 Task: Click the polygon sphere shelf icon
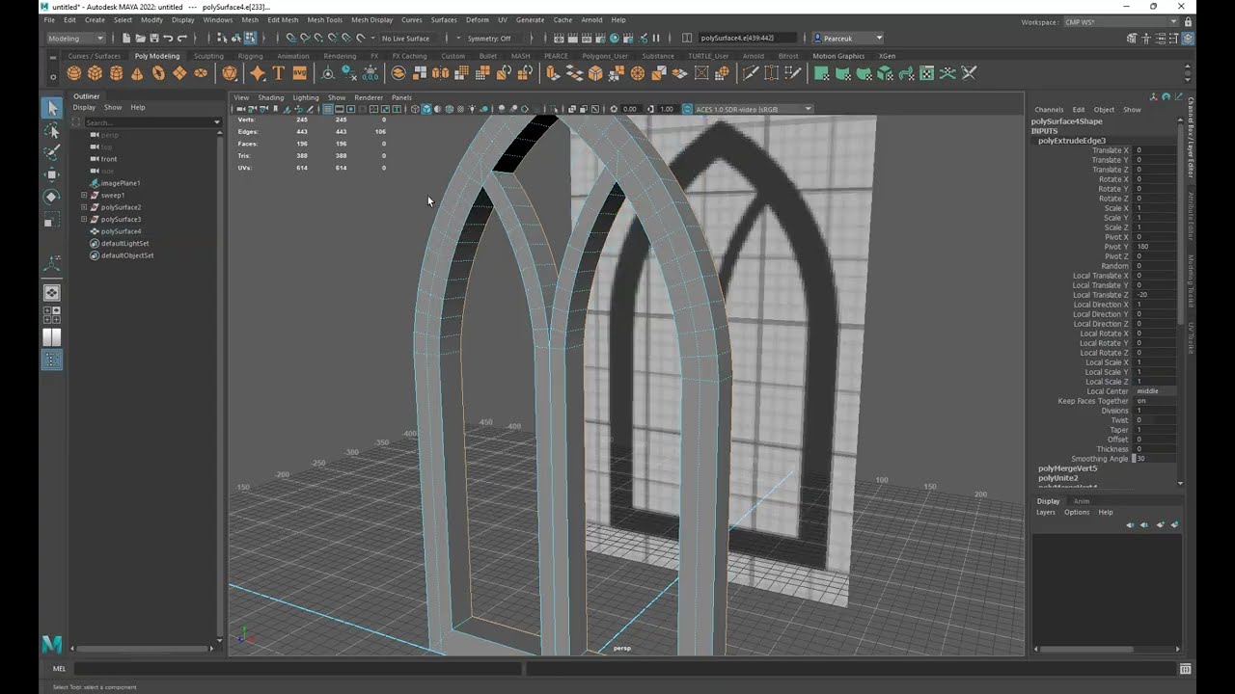click(x=73, y=73)
